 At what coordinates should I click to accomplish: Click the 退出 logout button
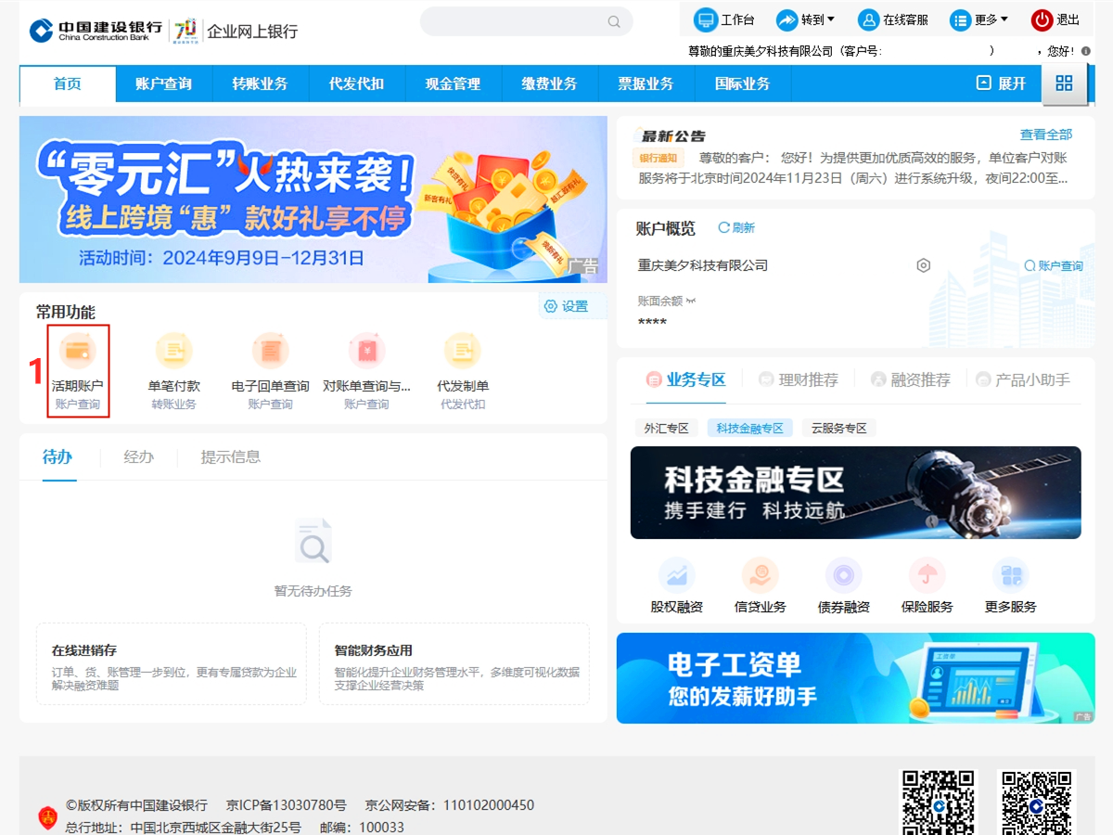pyautogui.click(x=1055, y=19)
